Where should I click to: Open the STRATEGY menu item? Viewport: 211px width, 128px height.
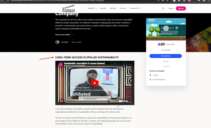tap(113, 9)
